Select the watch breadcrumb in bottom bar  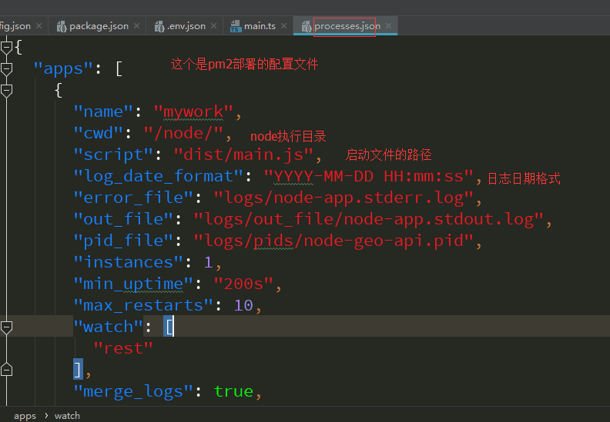tap(67, 416)
